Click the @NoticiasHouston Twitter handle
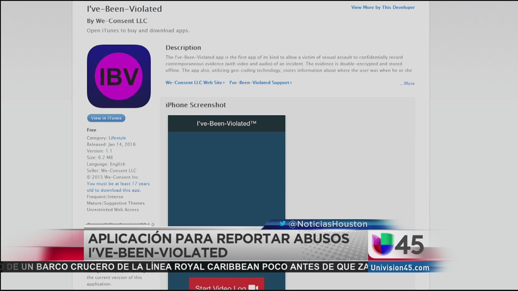 point(328,224)
